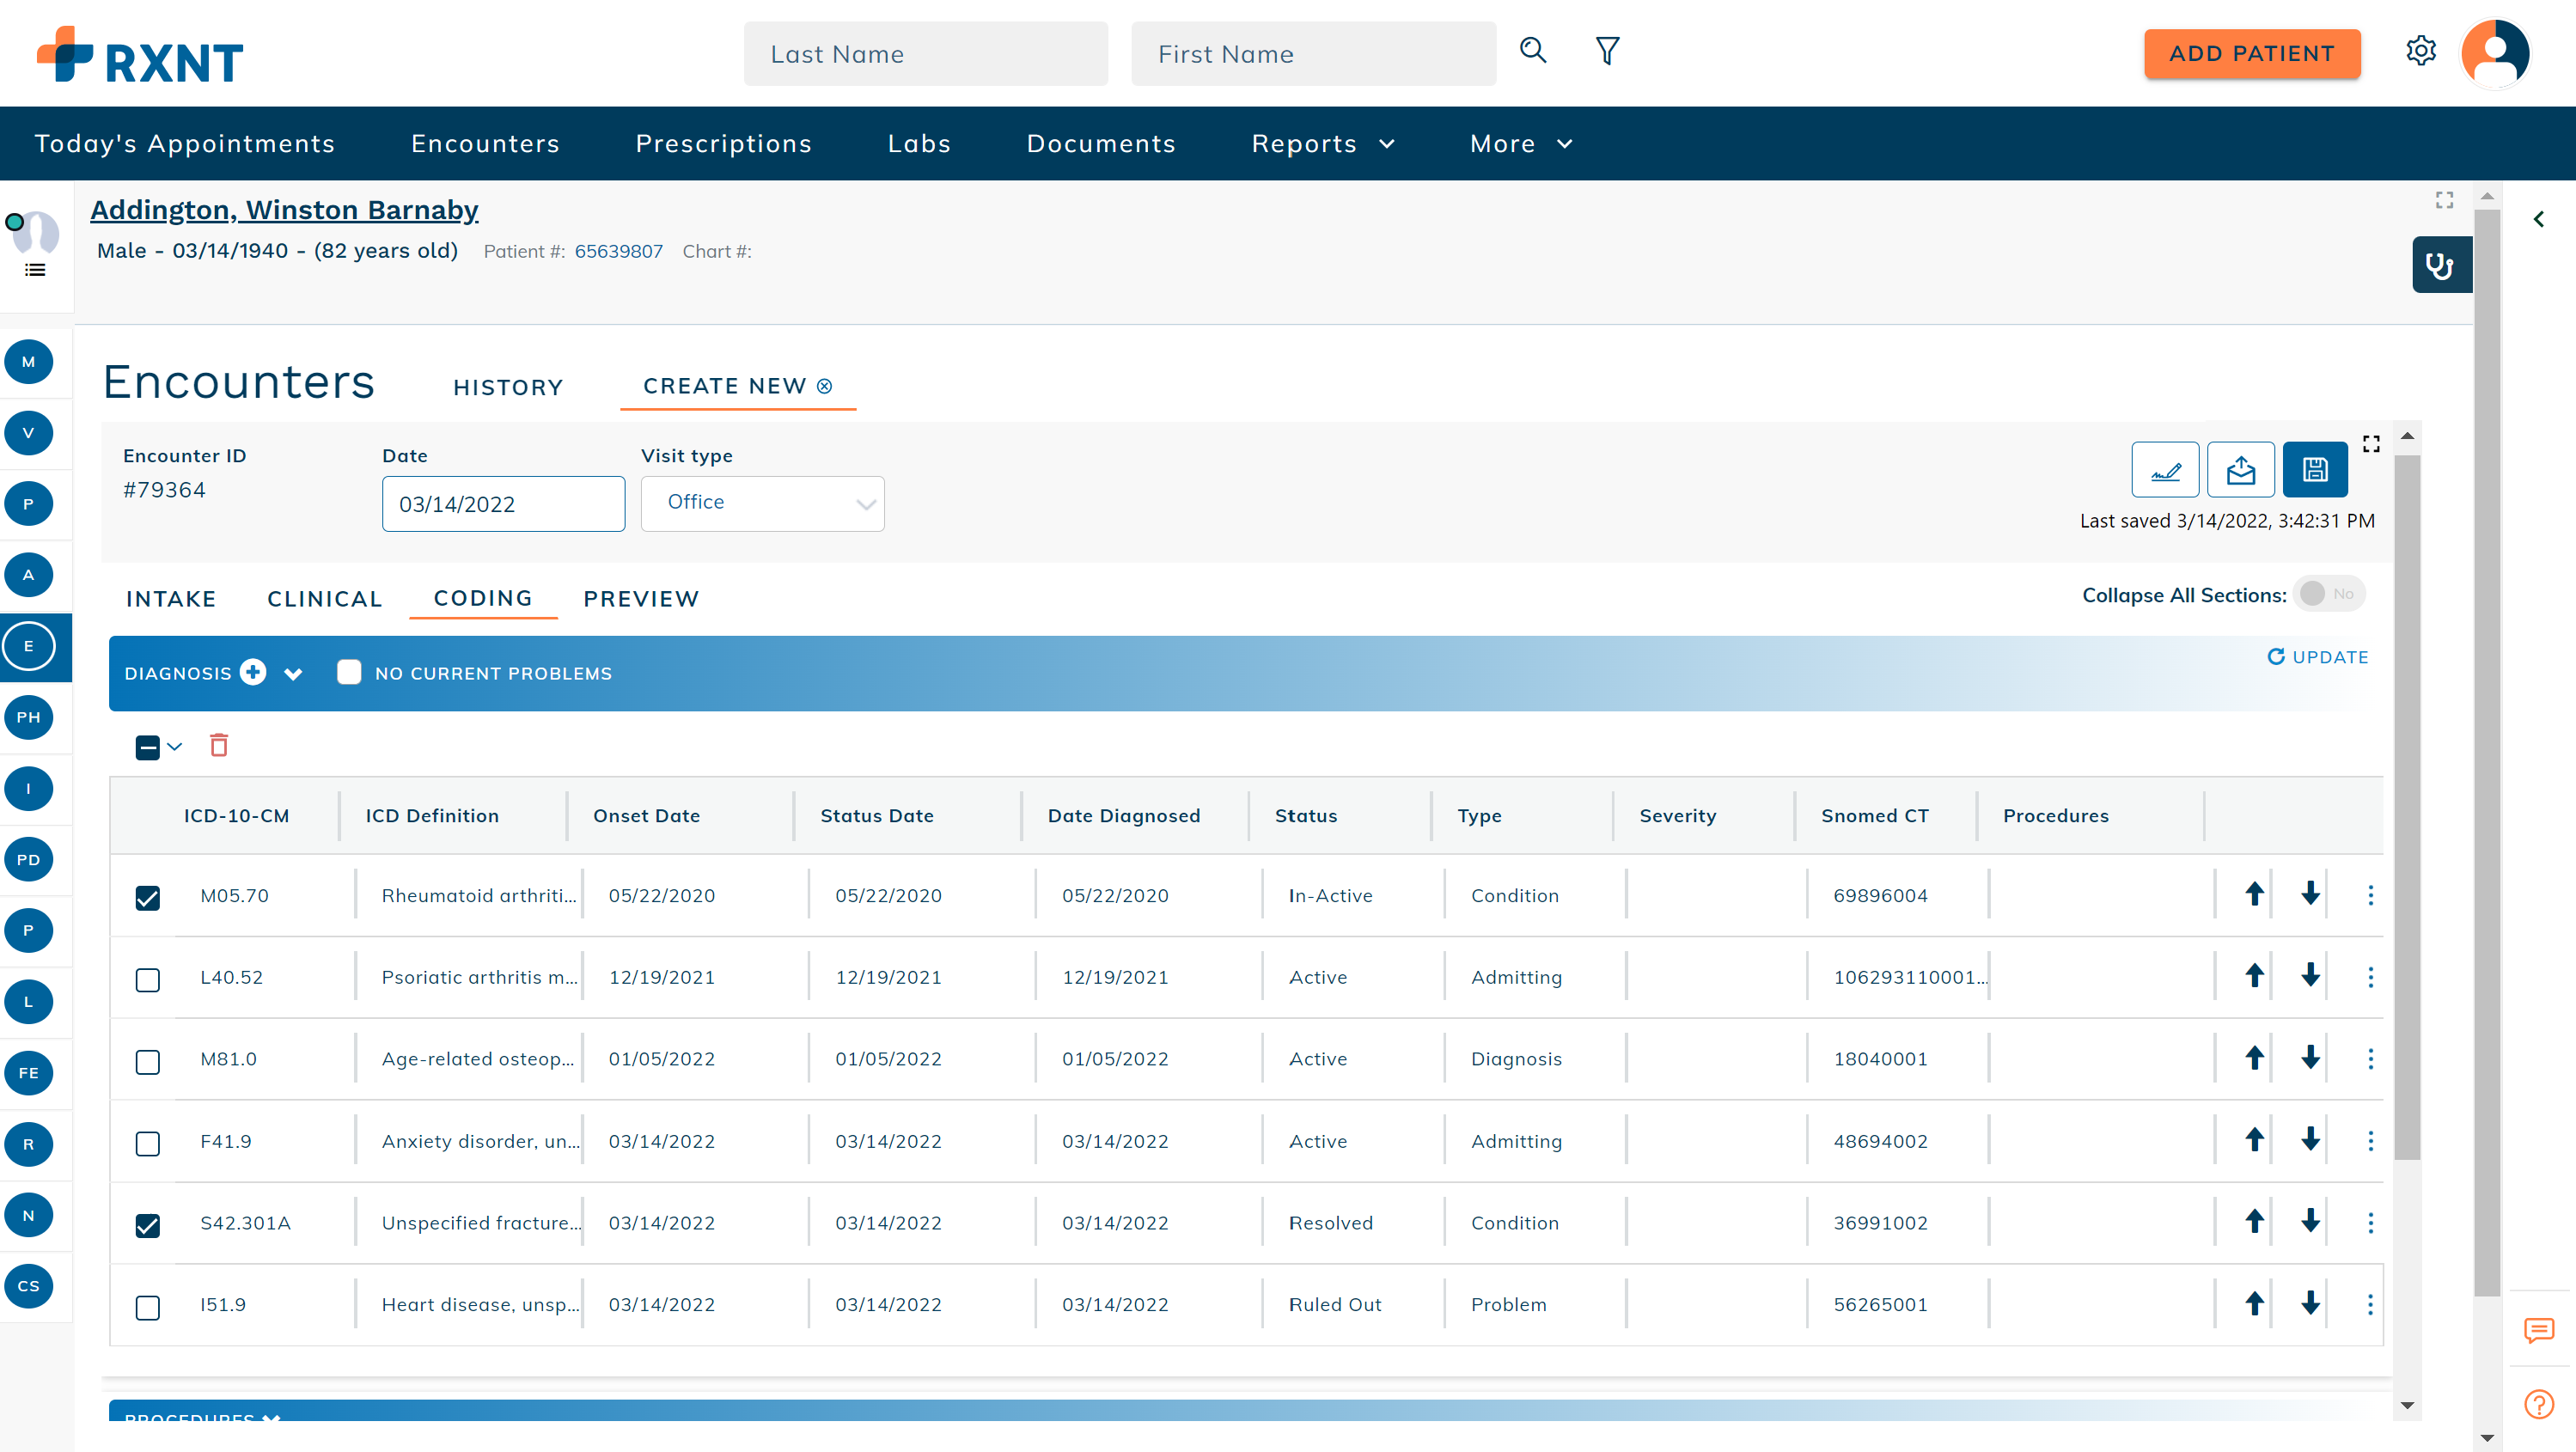The height and width of the screenshot is (1452, 2576).
Task: Open the Labs menu item
Action: point(919,143)
